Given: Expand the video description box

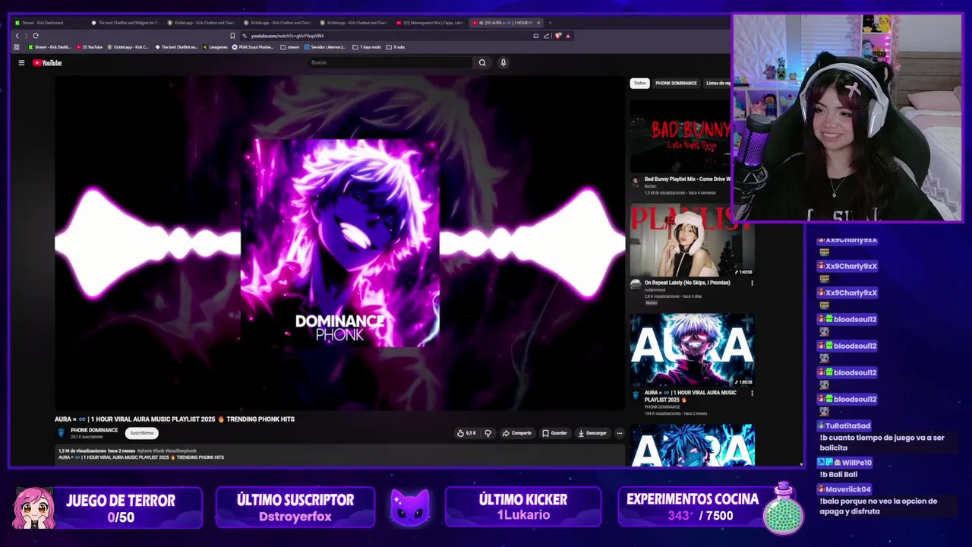Looking at the screenshot, I should (339, 454).
